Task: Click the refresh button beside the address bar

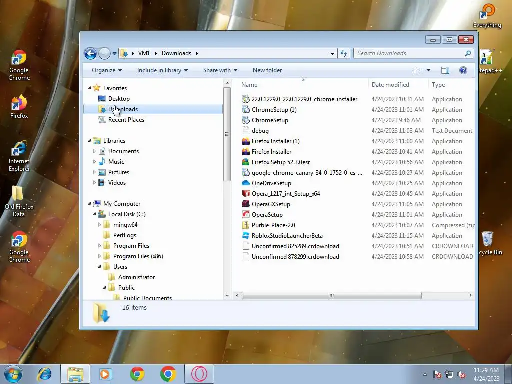Action: (x=344, y=53)
